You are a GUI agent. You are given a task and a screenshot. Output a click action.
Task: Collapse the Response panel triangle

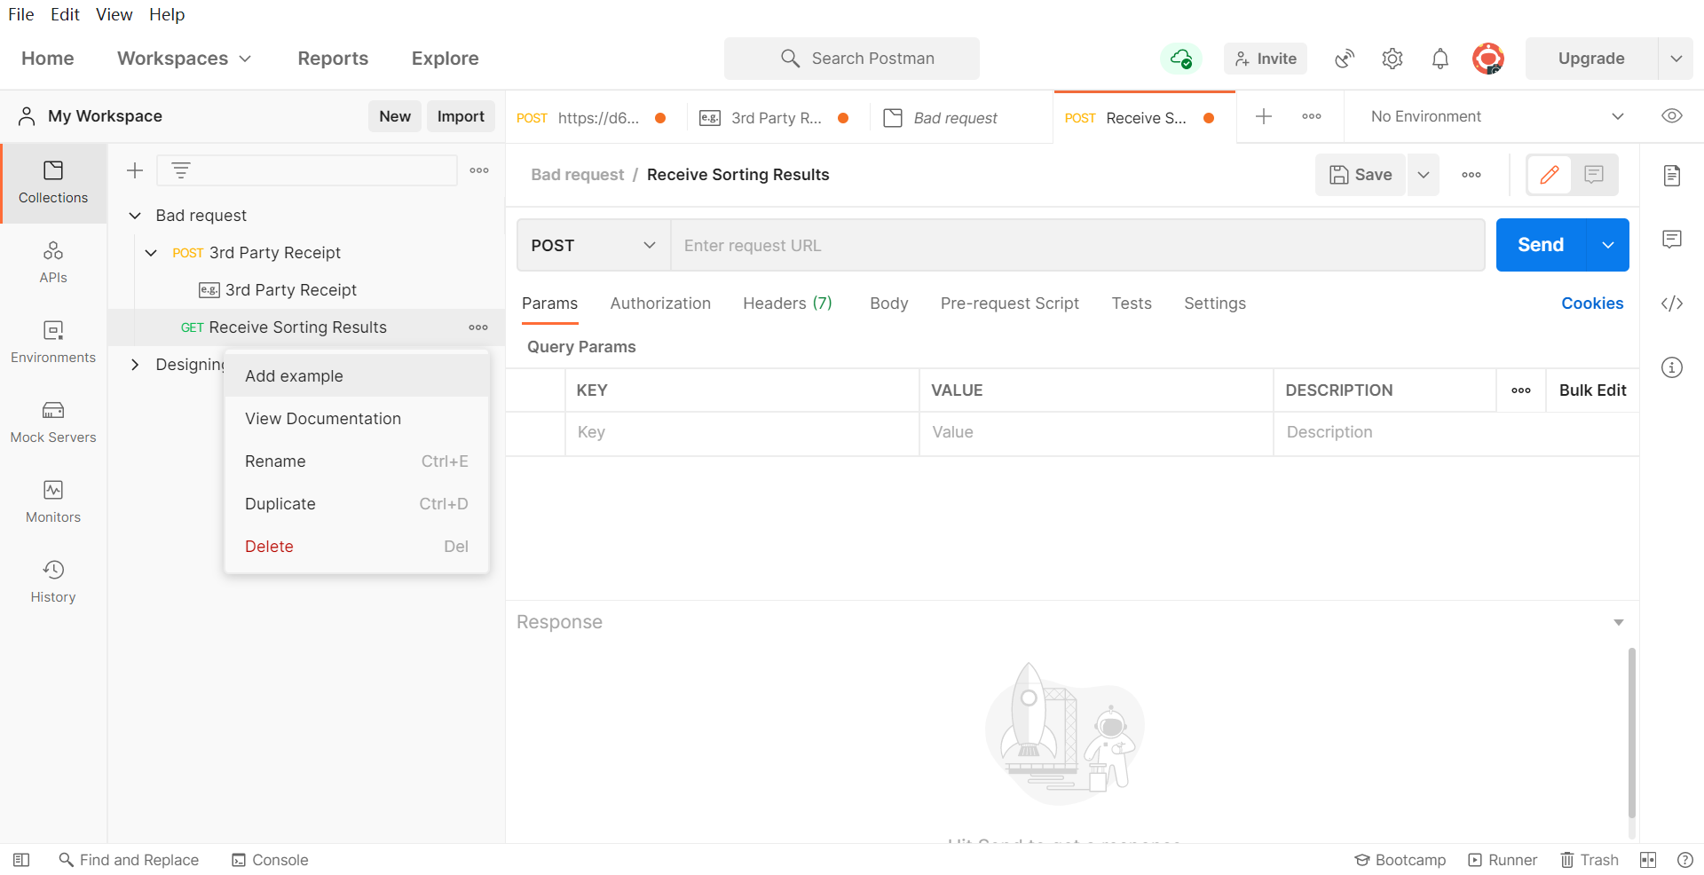click(x=1619, y=623)
